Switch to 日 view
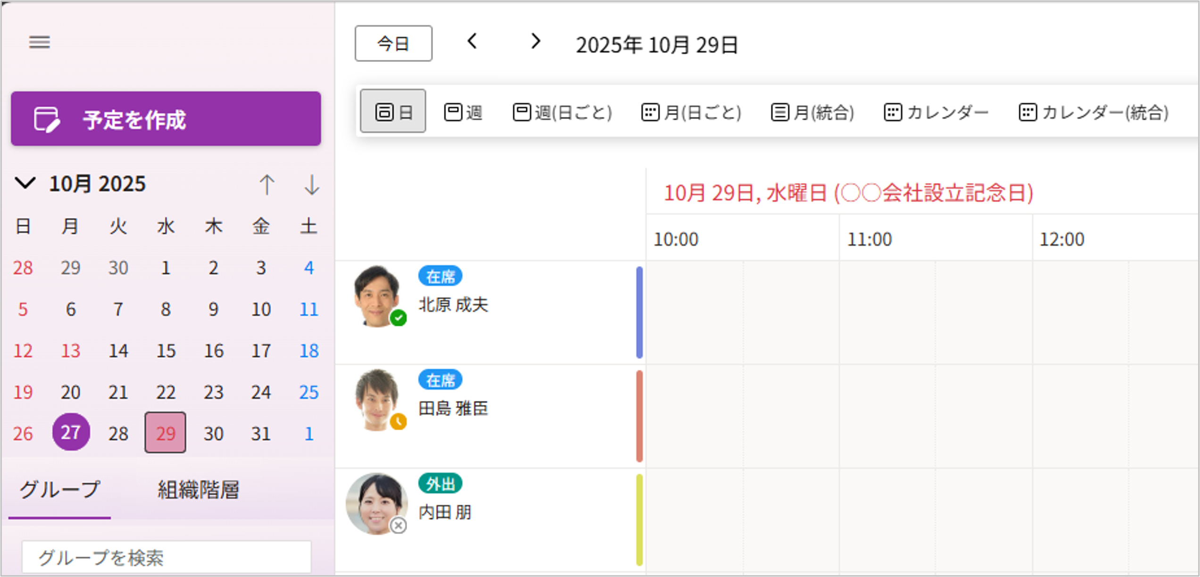Viewport: 1200px width, 577px height. (393, 112)
